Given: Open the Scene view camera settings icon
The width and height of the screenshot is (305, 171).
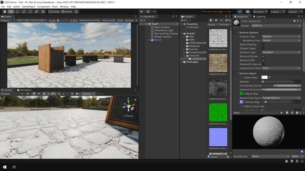Looking at the screenshot, I should pos(78,94).
